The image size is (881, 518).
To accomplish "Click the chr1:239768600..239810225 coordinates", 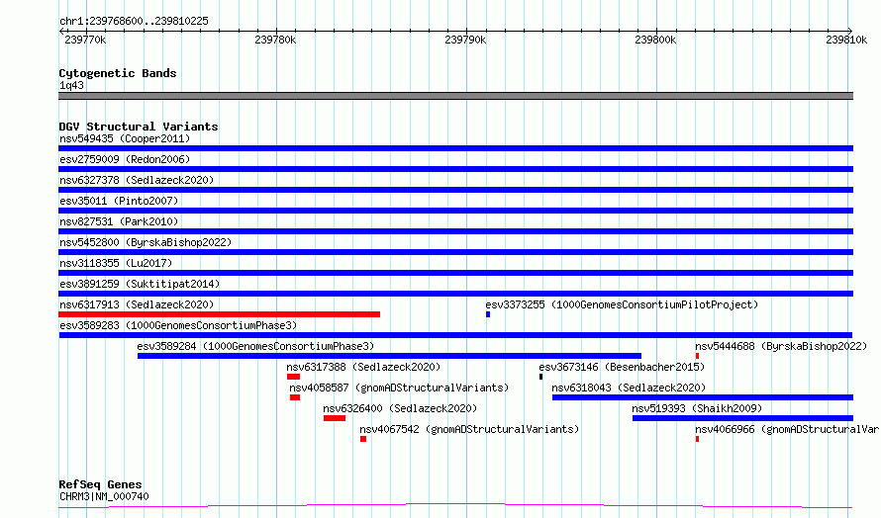I will click(134, 21).
